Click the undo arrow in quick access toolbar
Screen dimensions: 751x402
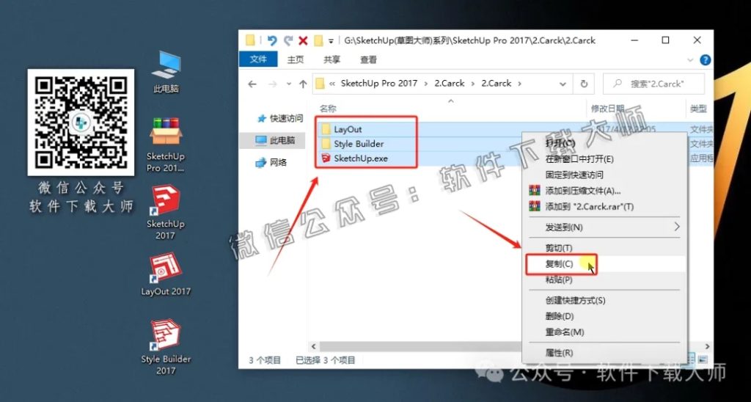(x=272, y=41)
